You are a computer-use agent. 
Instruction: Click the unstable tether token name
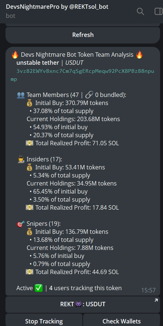[x=38, y=63]
